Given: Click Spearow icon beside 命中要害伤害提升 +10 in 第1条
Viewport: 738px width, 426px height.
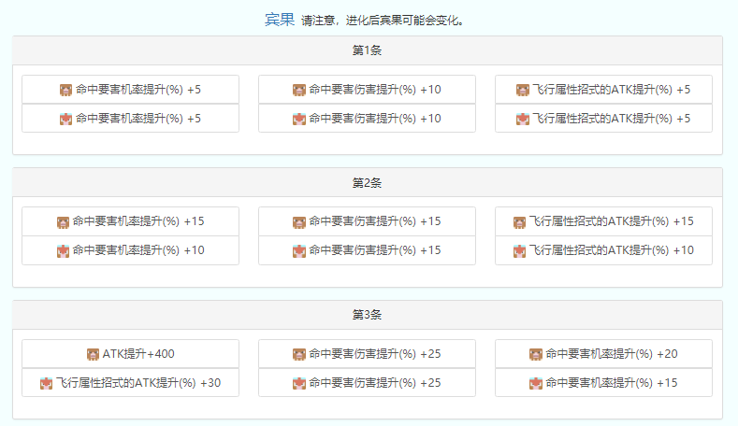Looking at the screenshot, I should tap(299, 90).
